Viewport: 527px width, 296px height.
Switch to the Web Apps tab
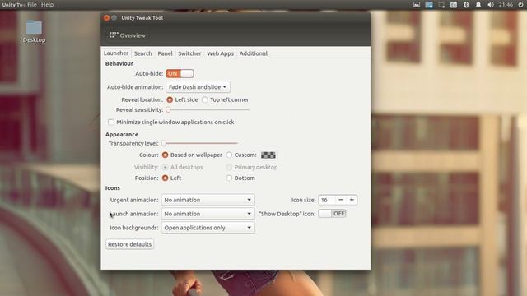pos(220,53)
